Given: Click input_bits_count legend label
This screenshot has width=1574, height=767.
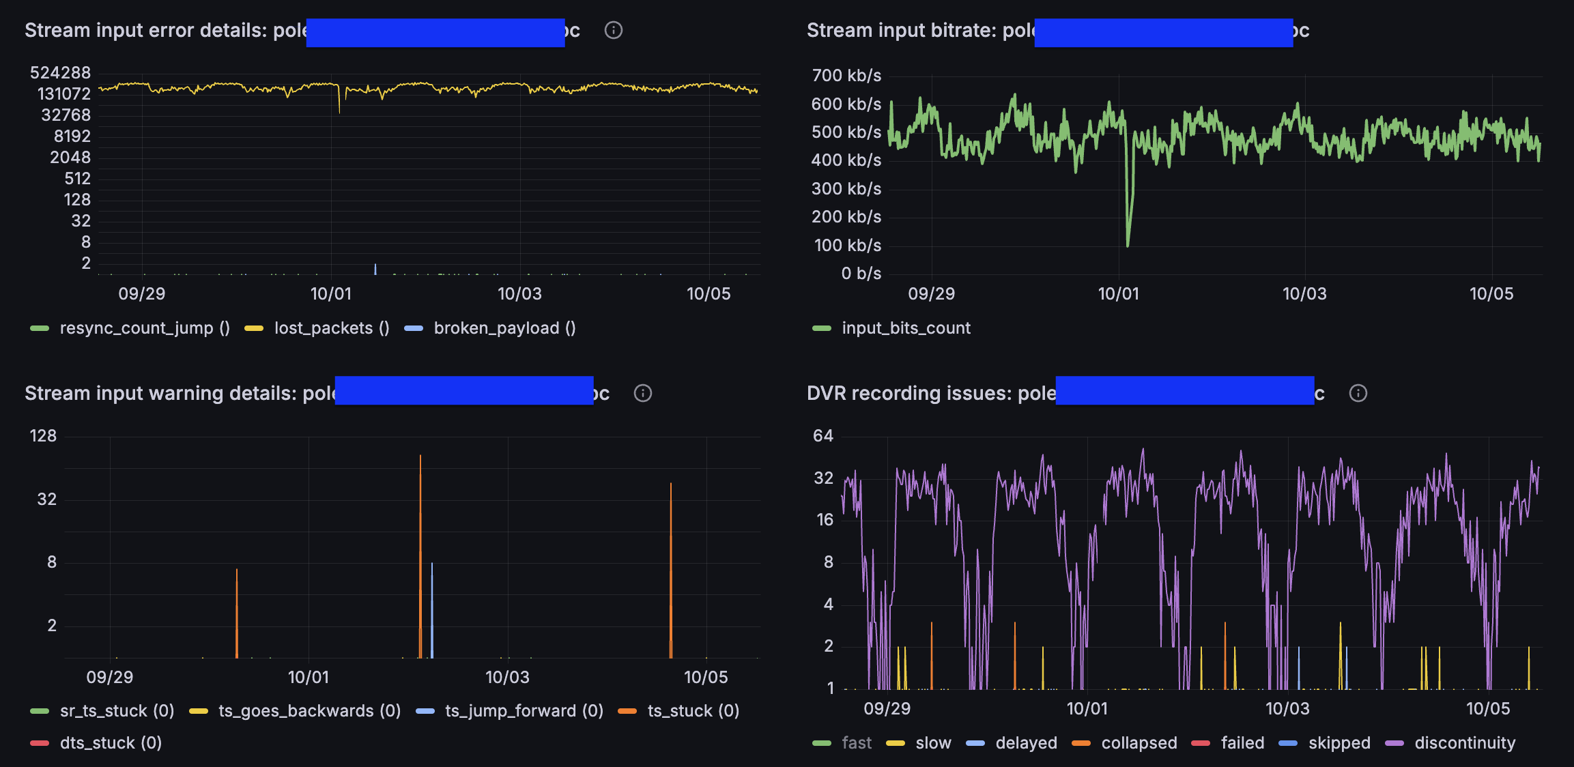Looking at the screenshot, I should pos(905,328).
